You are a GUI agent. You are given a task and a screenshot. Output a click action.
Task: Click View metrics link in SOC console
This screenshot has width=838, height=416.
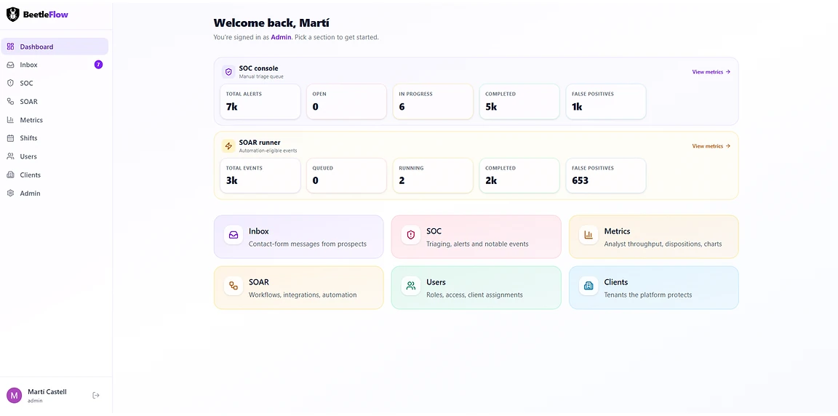point(711,71)
